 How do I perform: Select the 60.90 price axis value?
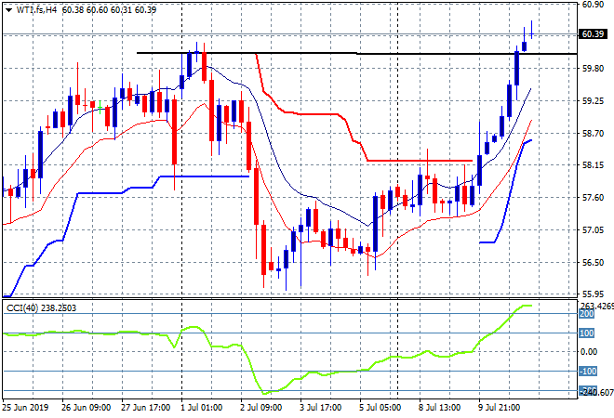point(593,5)
